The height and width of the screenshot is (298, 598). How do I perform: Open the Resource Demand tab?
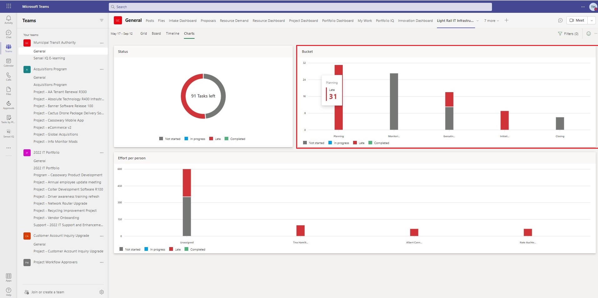click(x=234, y=21)
